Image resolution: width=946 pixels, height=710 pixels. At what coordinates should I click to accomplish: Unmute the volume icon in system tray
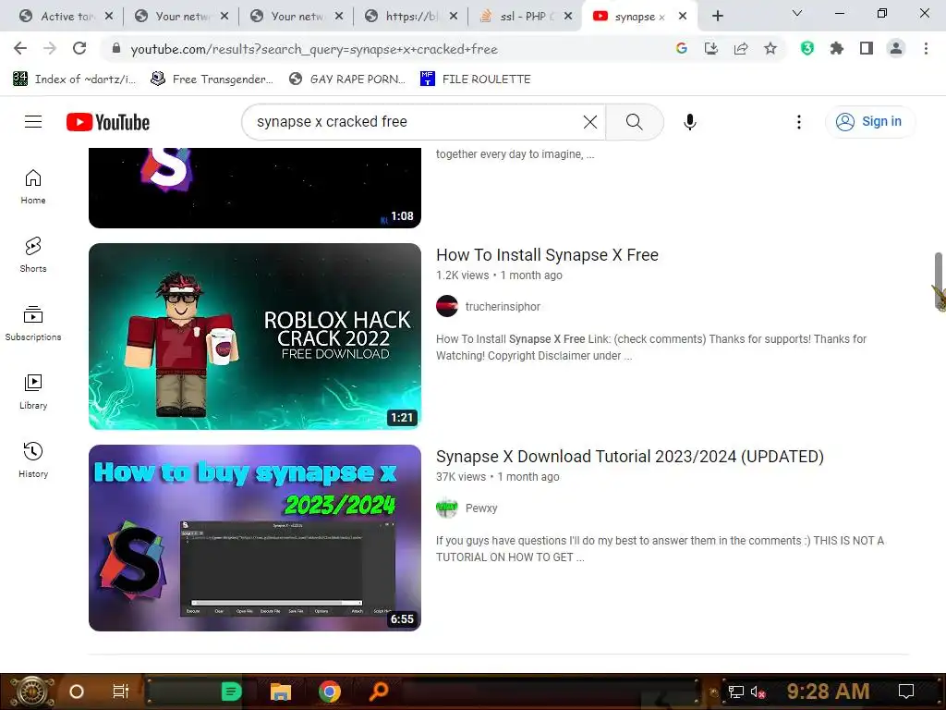point(758,692)
